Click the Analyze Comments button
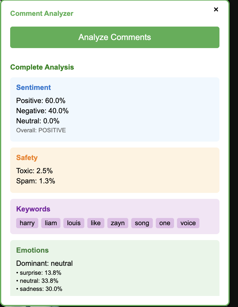 pyautogui.click(x=115, y=37)
